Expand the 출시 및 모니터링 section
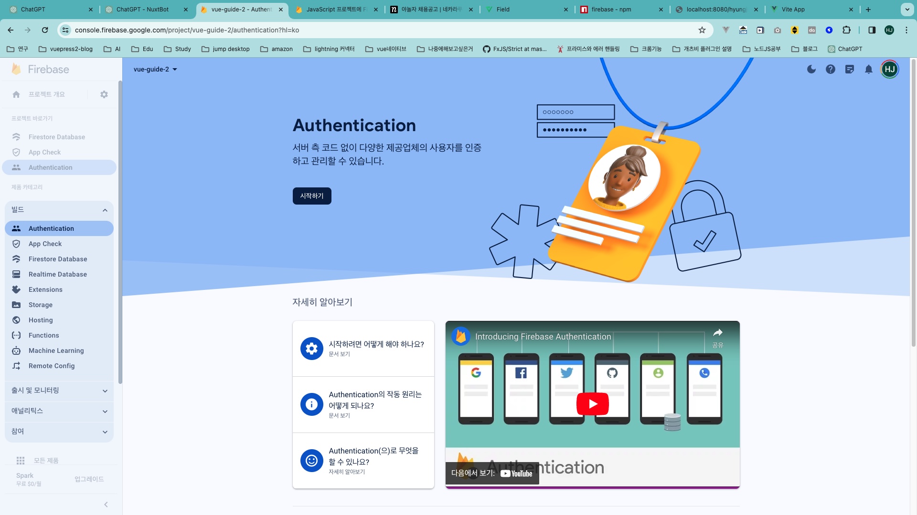The height and width of the screenshot is (515, 917). [59, 391]
